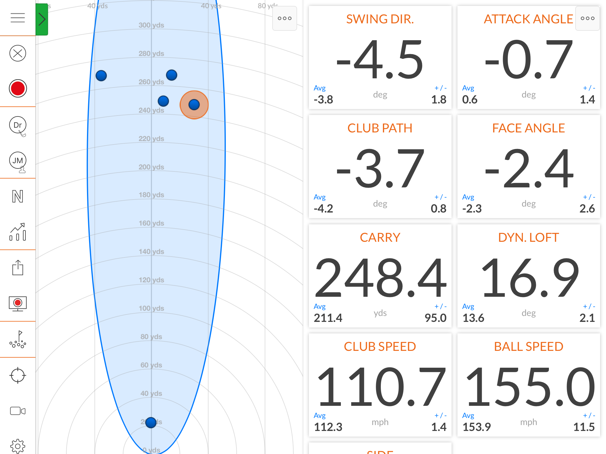Image resolution: width=606 pixels, height=454 pixels.
Task: Open the screen recording monitor icon
Action: (x=18, y=304)
